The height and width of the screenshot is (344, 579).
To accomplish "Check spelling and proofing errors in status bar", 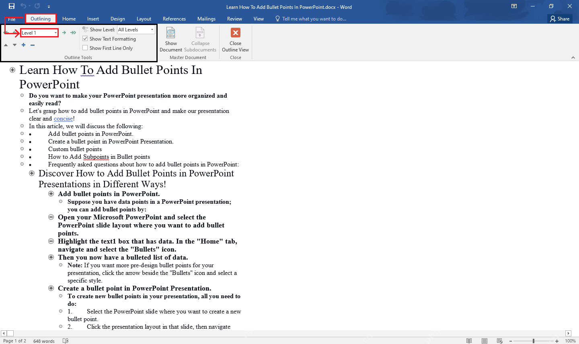I will point(66,341).
